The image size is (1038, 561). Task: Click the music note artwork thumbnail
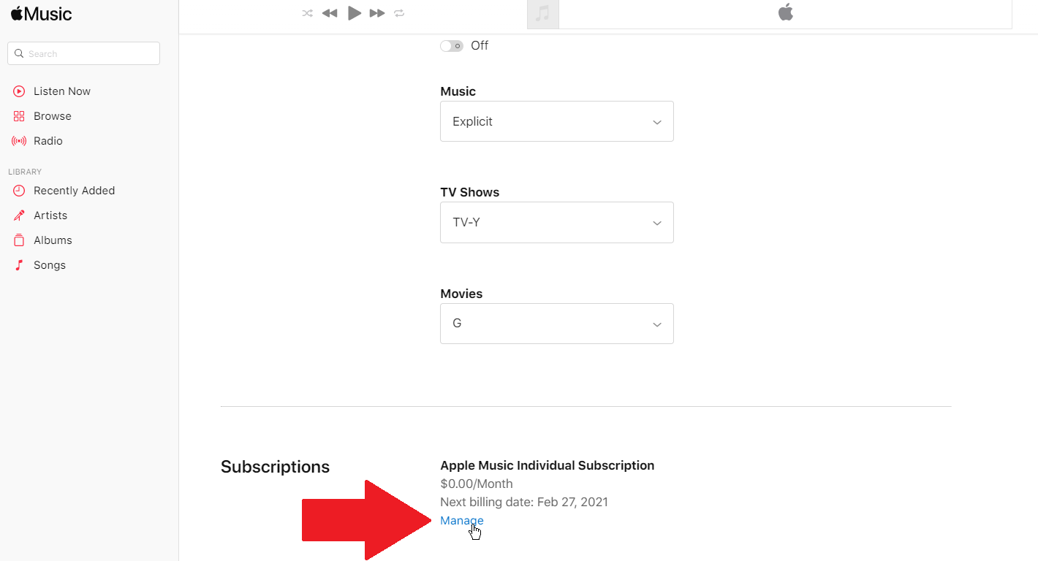(542, 14)
